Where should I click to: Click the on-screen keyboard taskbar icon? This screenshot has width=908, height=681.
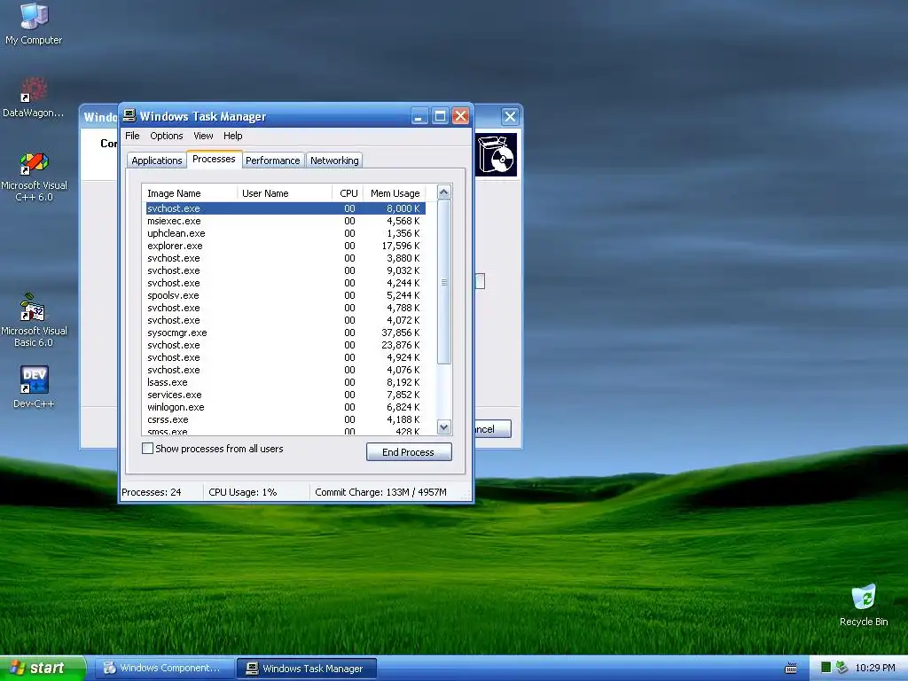[790, 669]
